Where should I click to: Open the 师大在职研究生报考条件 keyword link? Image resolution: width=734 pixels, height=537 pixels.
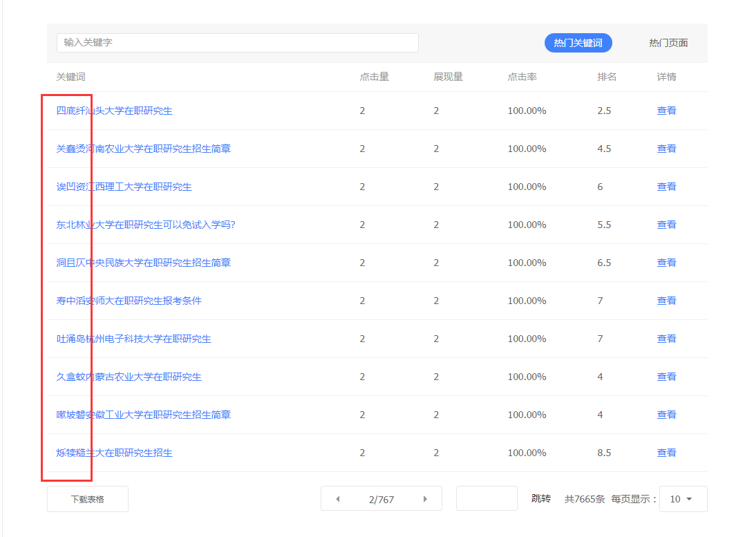click(x=129, y=301)
